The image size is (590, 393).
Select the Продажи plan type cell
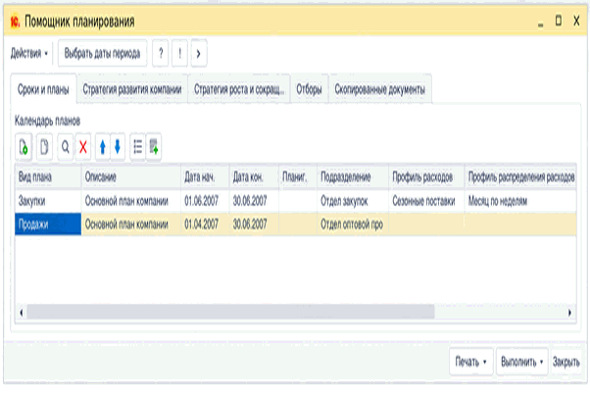tap(48, 224)
